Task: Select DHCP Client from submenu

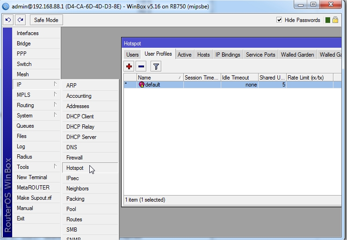Action: point(90,116)
